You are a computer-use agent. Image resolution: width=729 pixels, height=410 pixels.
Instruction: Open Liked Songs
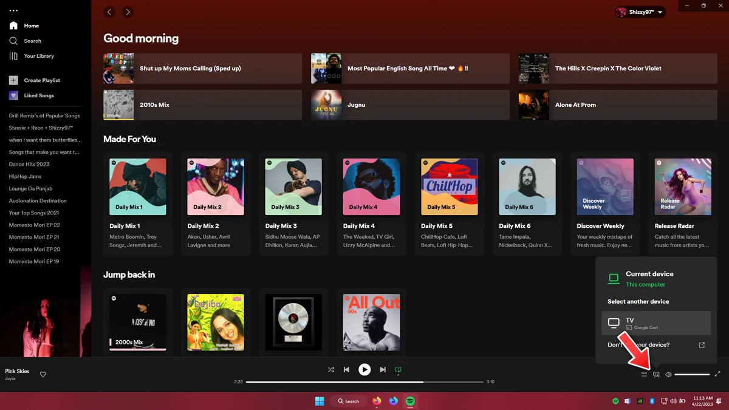tap(32, 95)
